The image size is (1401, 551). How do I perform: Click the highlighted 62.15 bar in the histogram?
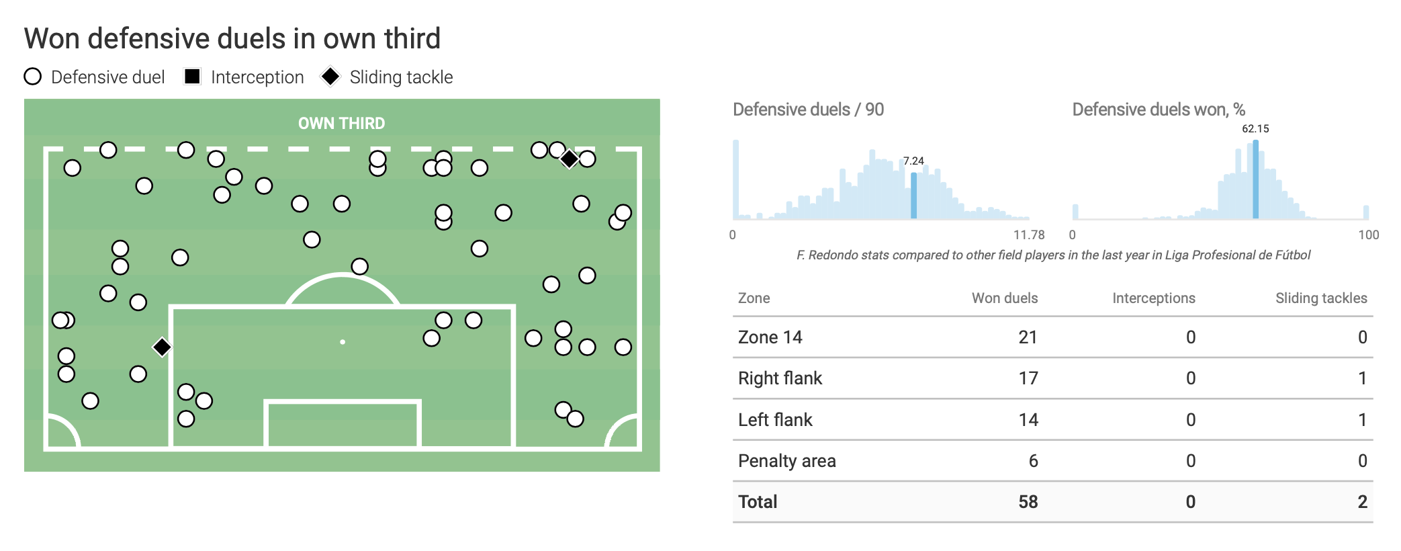coord(1255,179)
